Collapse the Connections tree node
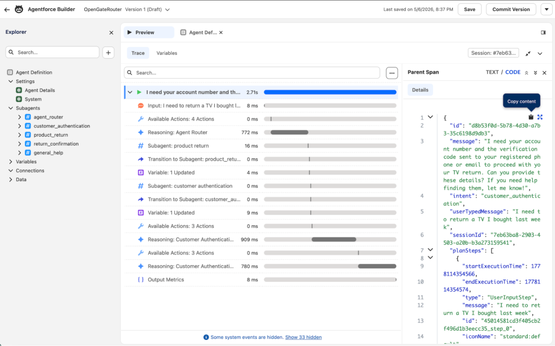 pos(11,171)
